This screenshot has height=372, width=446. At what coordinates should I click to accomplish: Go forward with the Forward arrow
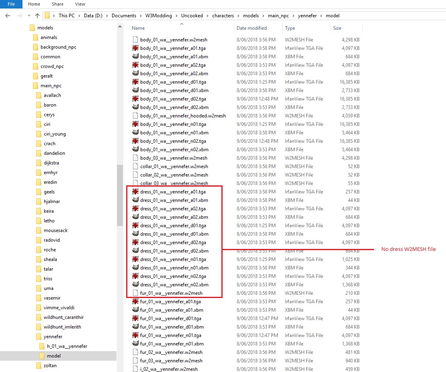pyautogui.click(x=19, y=16)
